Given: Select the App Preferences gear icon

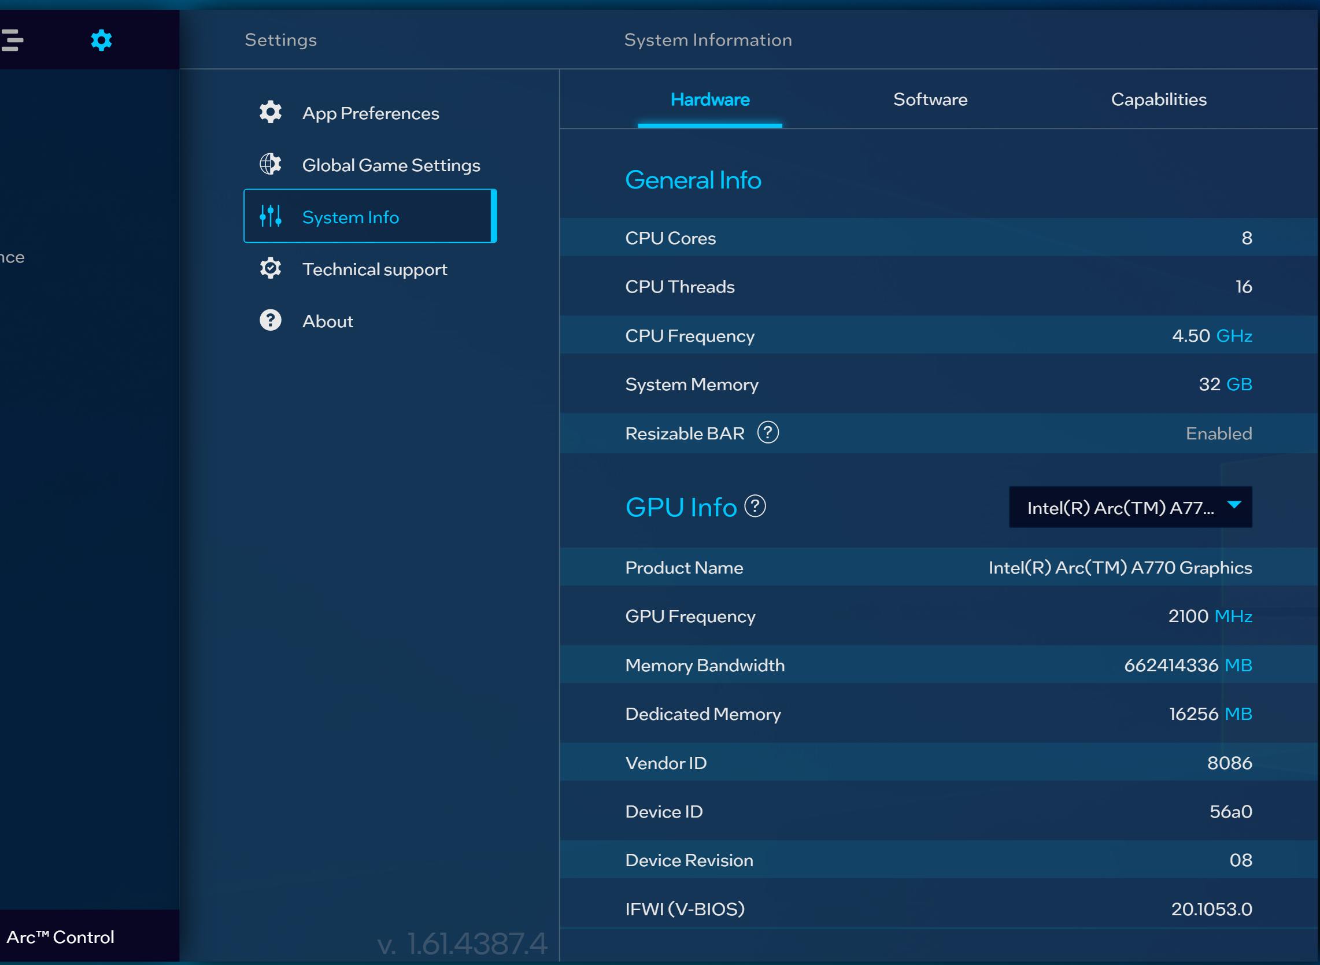Looking at the screenshot, I should (271, 112).
